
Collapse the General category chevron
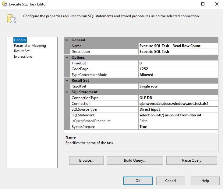coord(67,40)
